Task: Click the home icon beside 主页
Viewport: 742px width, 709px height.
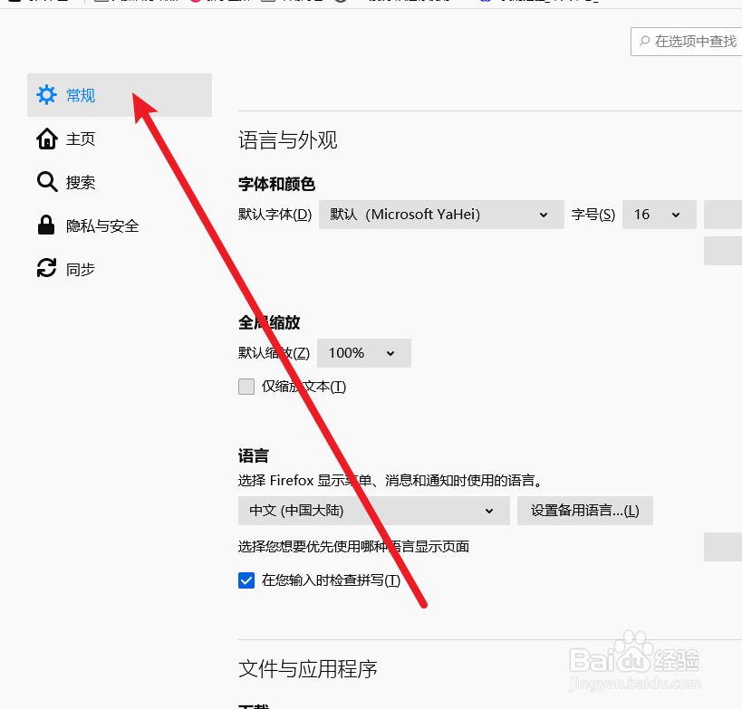Action: (x=46, y=139)
